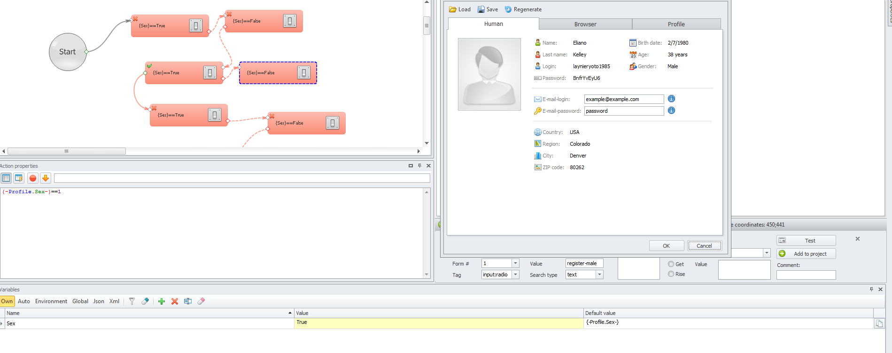Image resolution: width=892 pixels, height=353 pixels.
Task: Click the switch icon on the green-checked {Sex}==True node
Action: pos(210,72)
